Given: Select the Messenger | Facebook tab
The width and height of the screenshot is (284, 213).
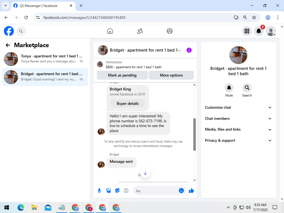Looking at the screenshot, I should tap(43, 6).
